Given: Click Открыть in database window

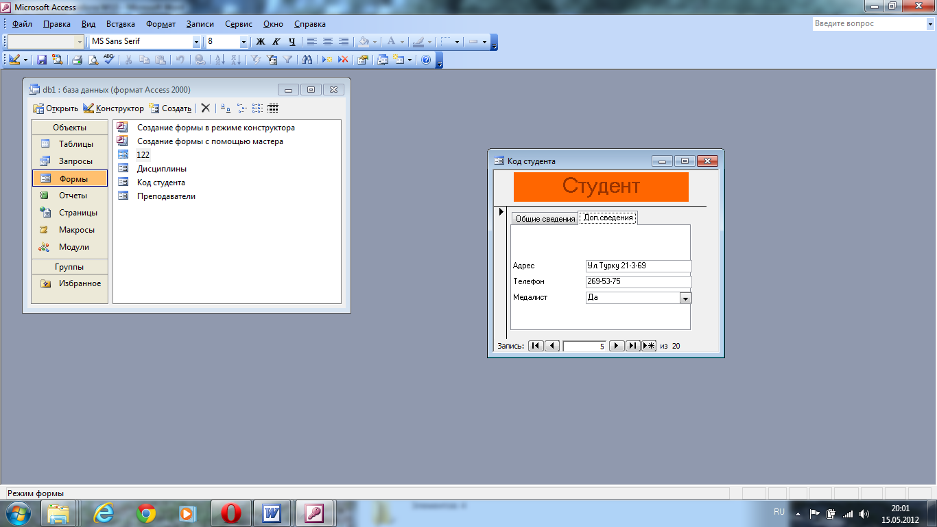Looking at the screenshot, I should 56,108.
